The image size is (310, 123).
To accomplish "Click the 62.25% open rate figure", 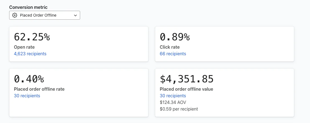I will [x=32, y=37].
